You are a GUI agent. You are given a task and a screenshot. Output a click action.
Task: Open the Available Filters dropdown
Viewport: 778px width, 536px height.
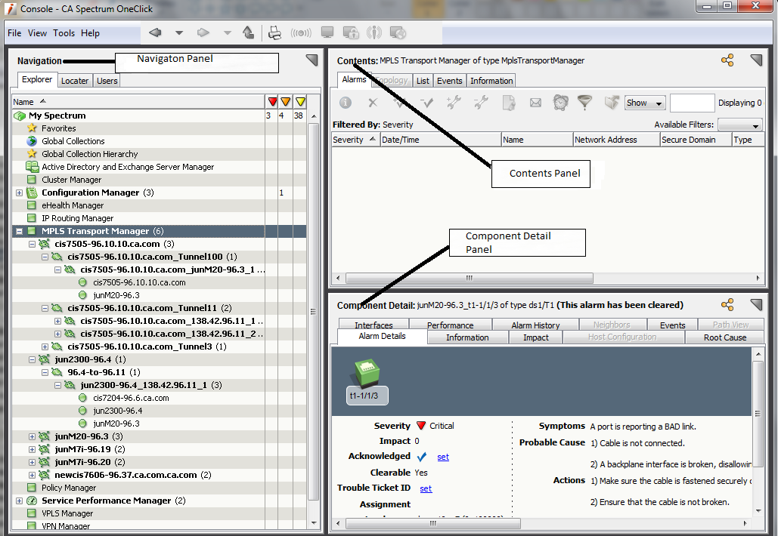click(739, 125)
